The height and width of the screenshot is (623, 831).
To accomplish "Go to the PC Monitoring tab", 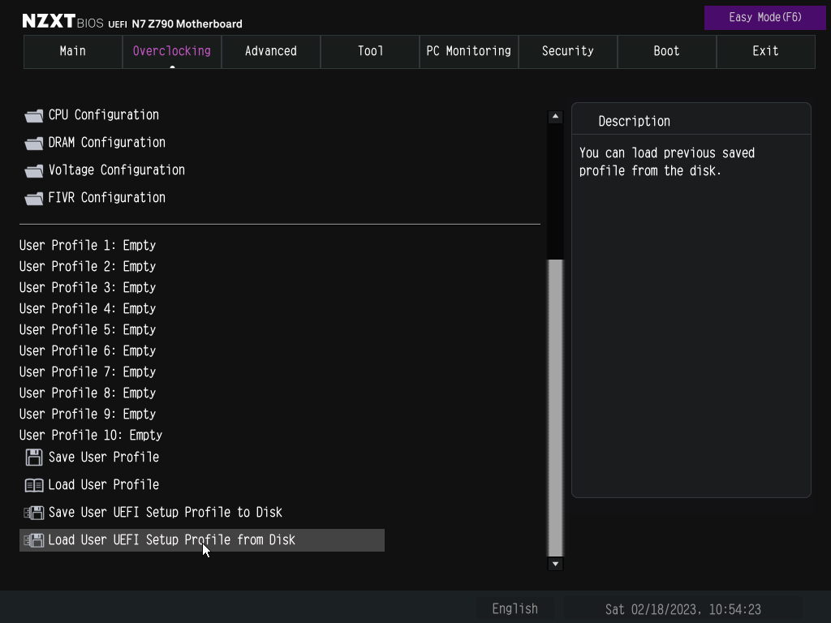I will pos(469,51).
